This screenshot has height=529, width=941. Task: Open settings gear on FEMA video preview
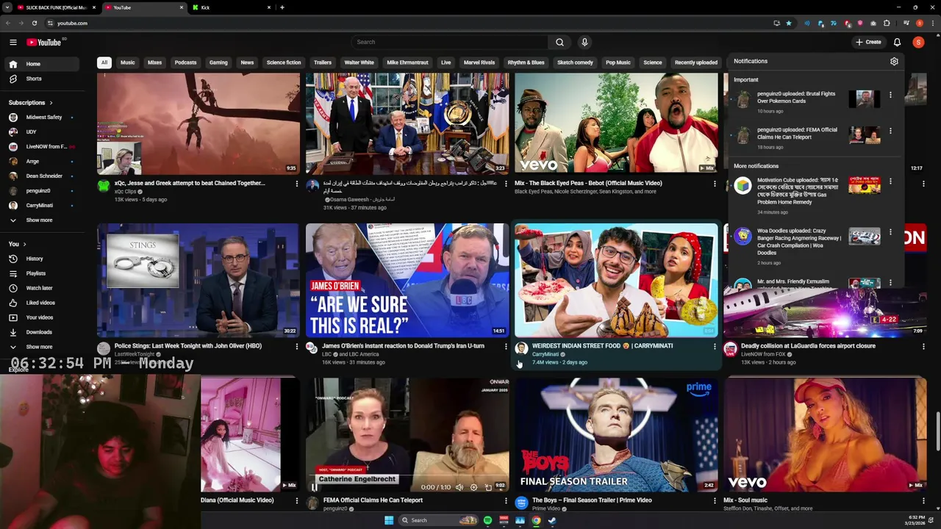473,487
